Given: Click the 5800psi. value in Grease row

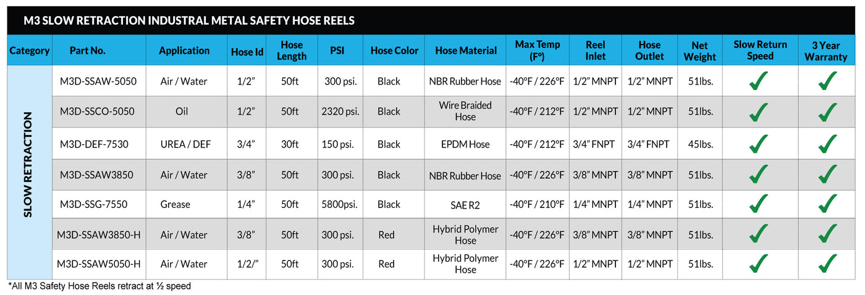Looking at the screenshot, I should [x=339, y=204].
